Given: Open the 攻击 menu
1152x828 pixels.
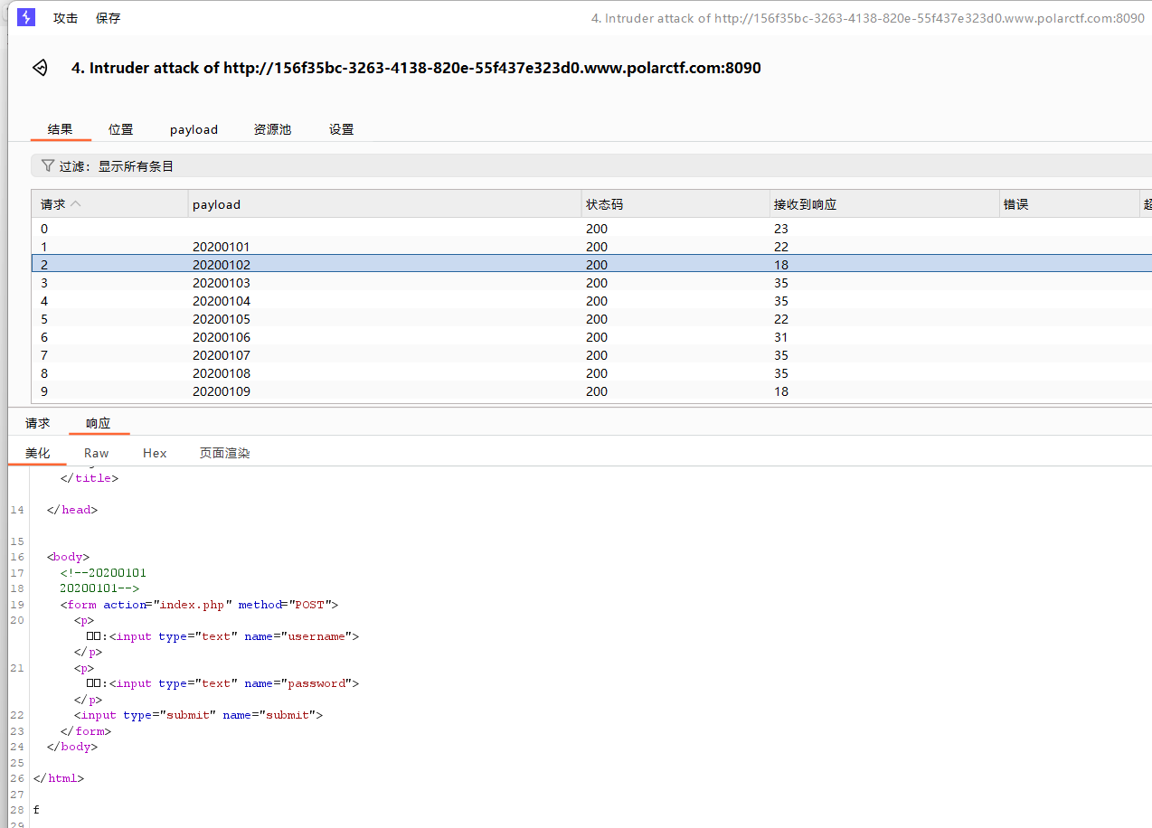Looking at the screenshot, I should pyautogui.click(x=65, y=18).
